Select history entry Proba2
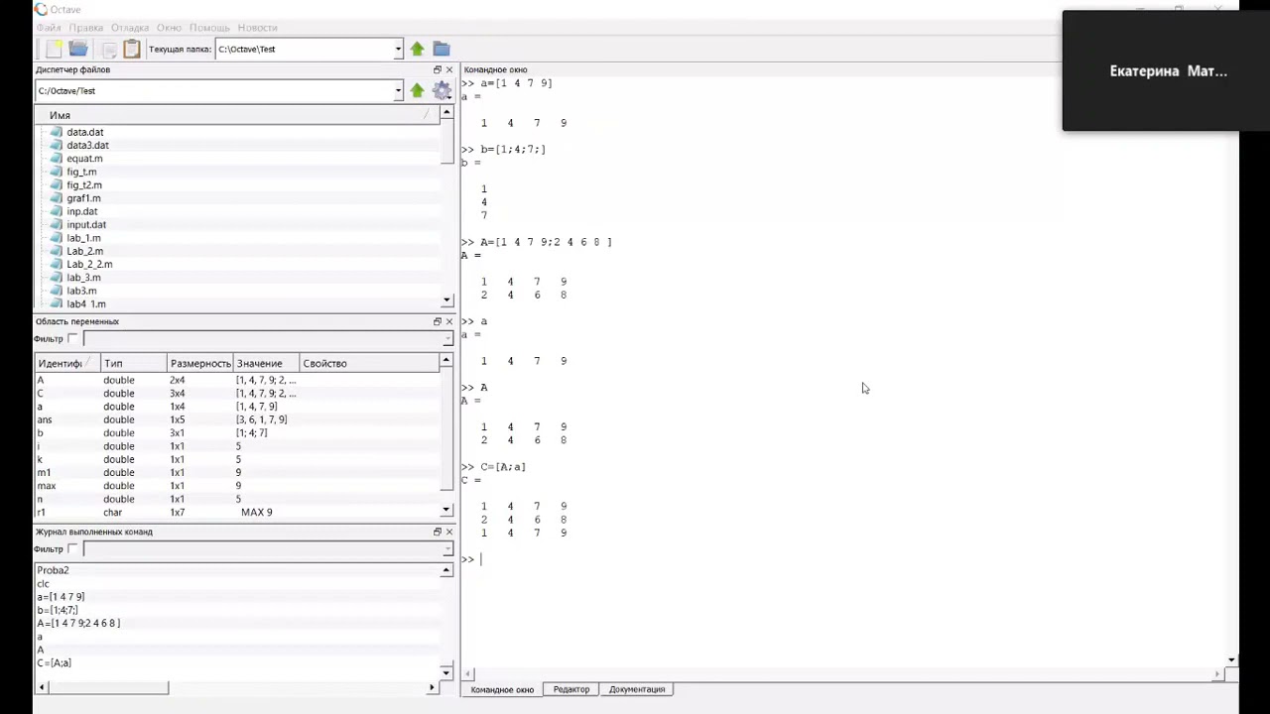1270x714 pixels. coord(53,570)
